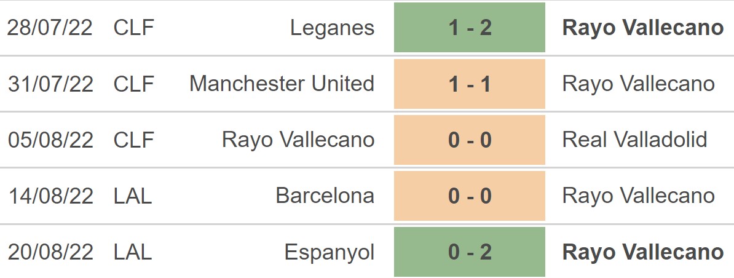Open Rayo Vallecano opposite Manchester United
Screen dimensions: 734x278
pyautogui.click(x=638, y=84)
